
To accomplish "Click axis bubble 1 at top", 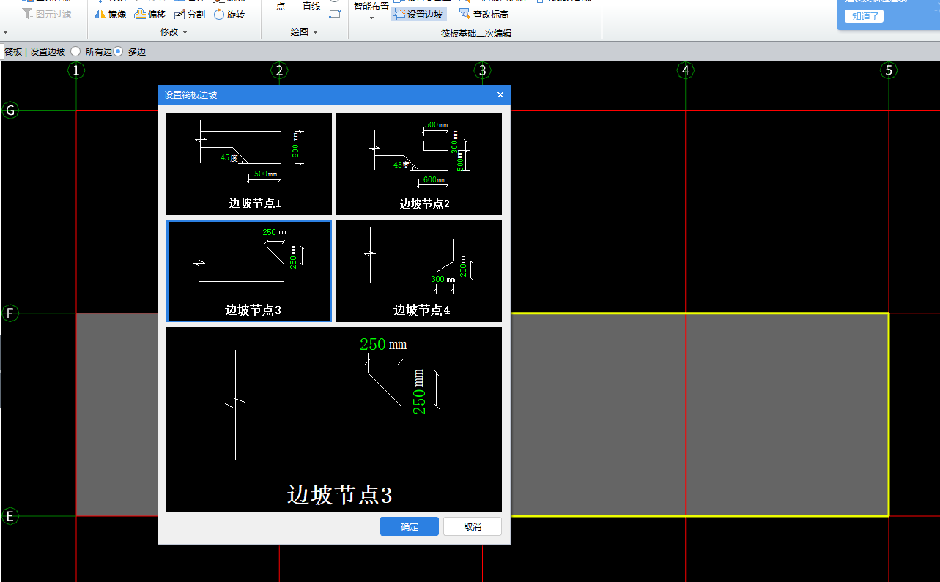I will click(x=76, y=70).
